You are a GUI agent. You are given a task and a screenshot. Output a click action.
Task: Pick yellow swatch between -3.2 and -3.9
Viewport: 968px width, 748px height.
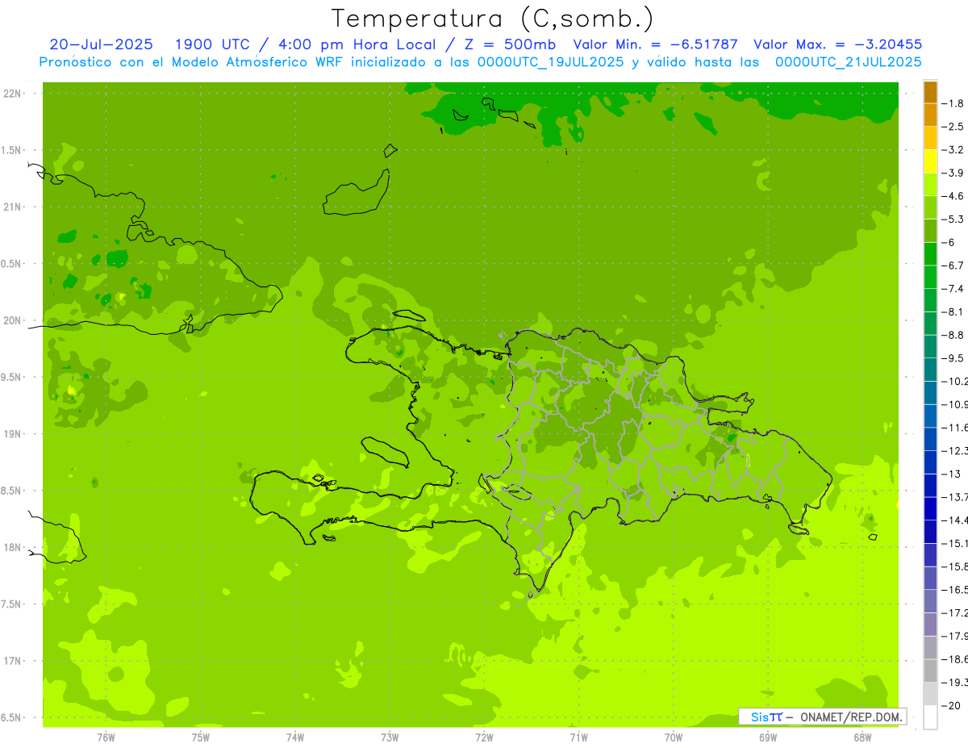[930, 161]
